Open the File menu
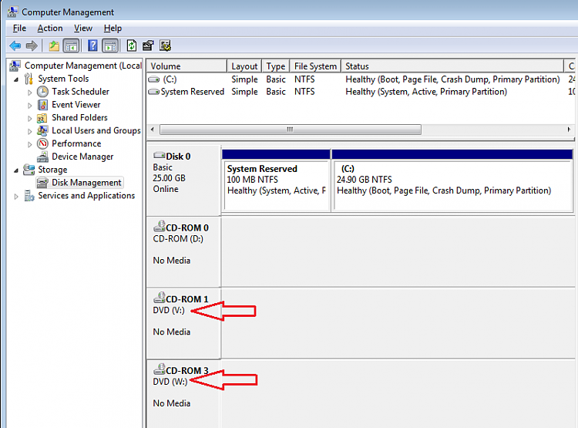 [19, 29]
